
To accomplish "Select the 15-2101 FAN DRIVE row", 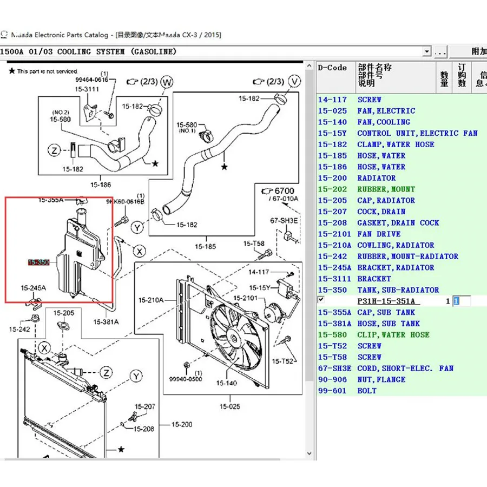I will (x=402, y=234).
